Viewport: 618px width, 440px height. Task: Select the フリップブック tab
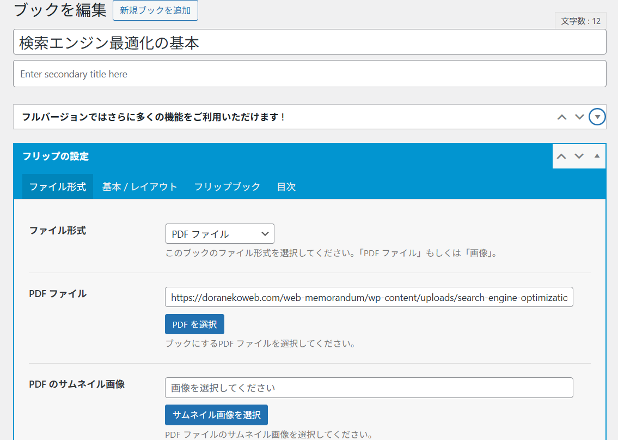[x=227, y=186]
